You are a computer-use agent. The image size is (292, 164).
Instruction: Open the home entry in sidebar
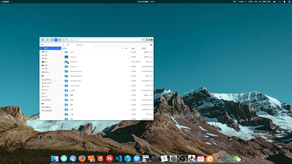50,48
